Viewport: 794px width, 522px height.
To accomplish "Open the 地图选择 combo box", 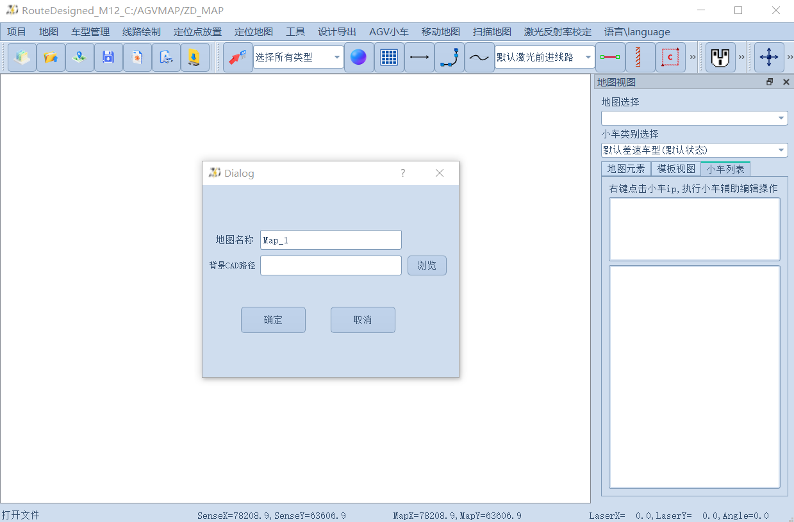I will (694, 118).
